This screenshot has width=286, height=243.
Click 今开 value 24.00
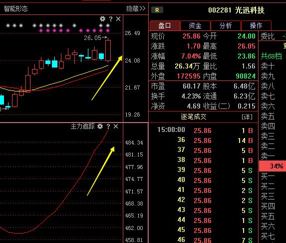pyautogui.click(x=247, y=36)
